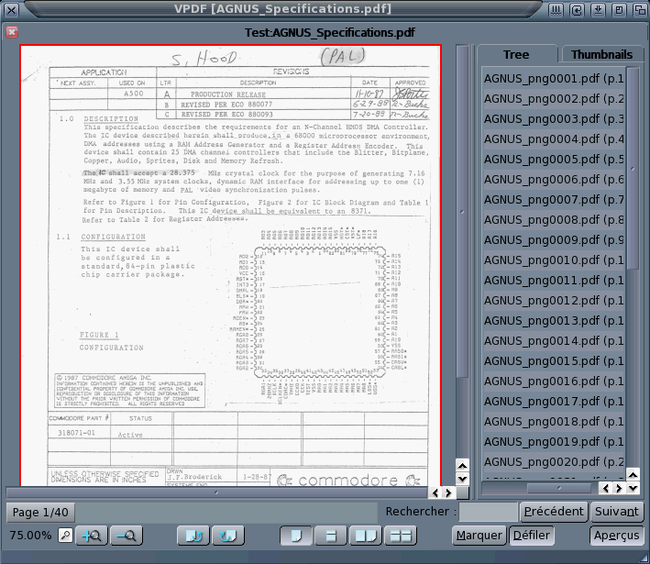650x564 pixels.
Task: Select AGNUS_png0010.pdf in the tree
Action: pos(554,260)
